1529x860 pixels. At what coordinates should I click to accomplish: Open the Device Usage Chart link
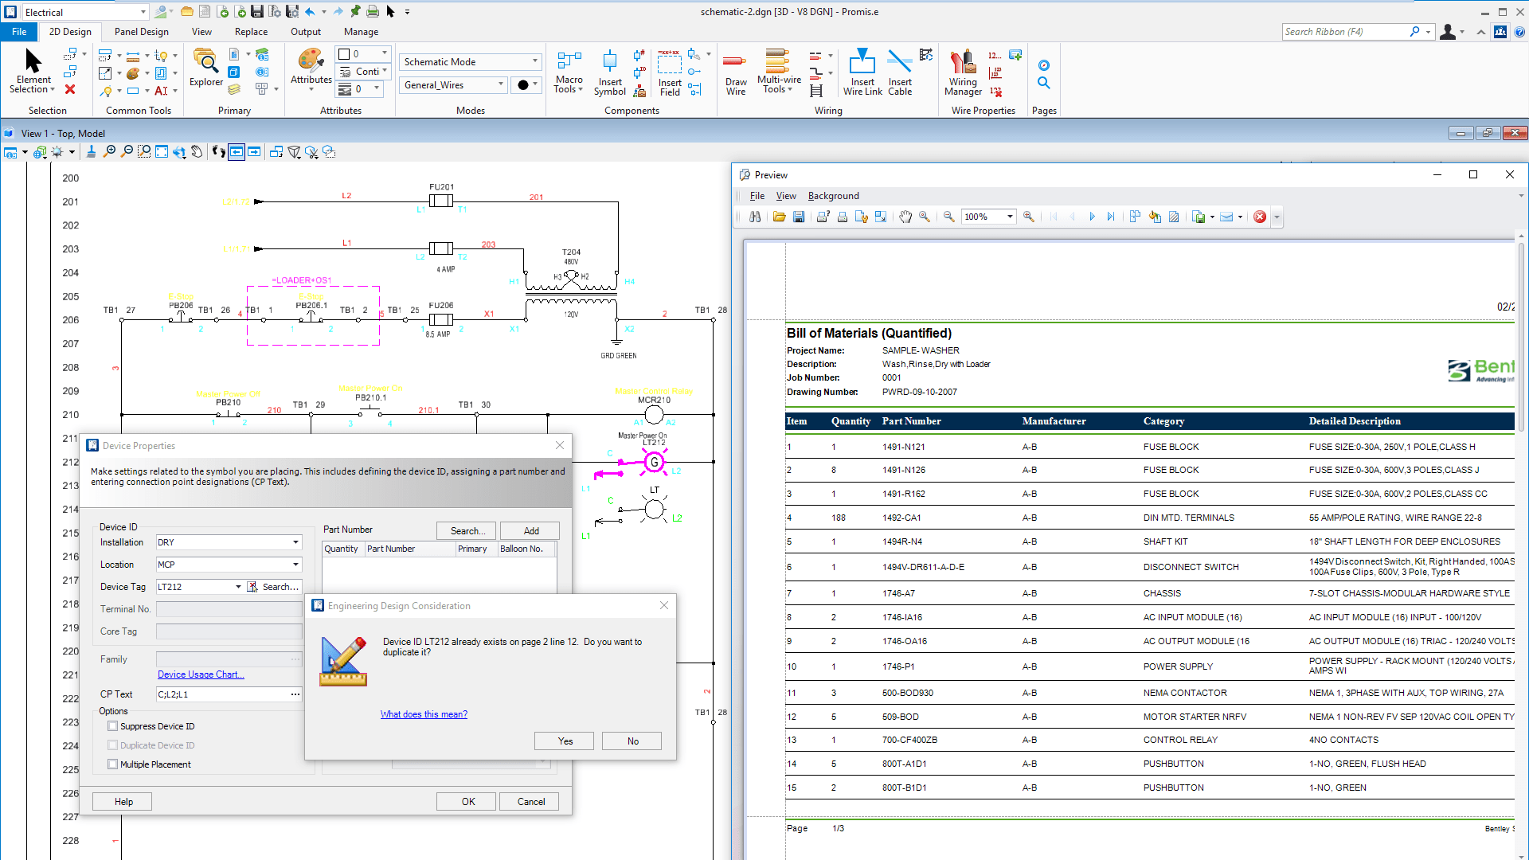click(x=201, y=674)
